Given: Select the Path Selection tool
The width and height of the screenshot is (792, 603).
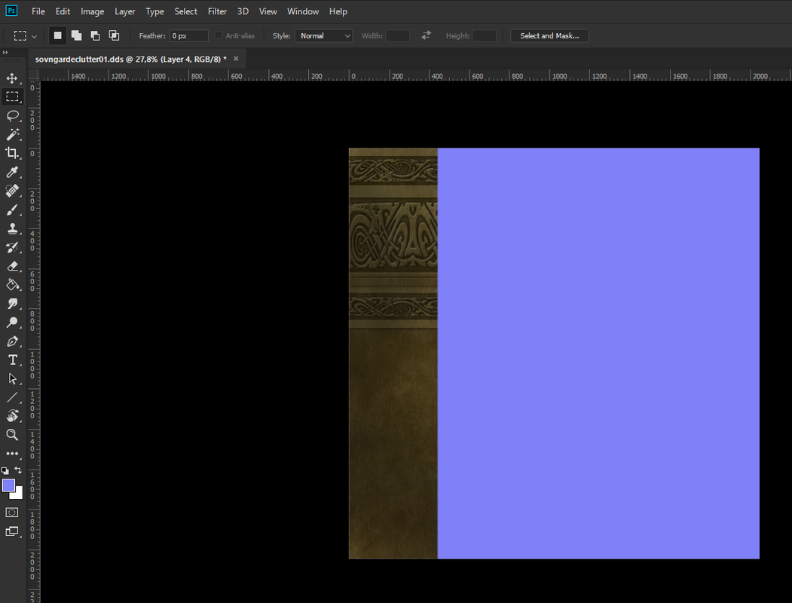Looking at the screenshot, I should [x=12, y=379].
